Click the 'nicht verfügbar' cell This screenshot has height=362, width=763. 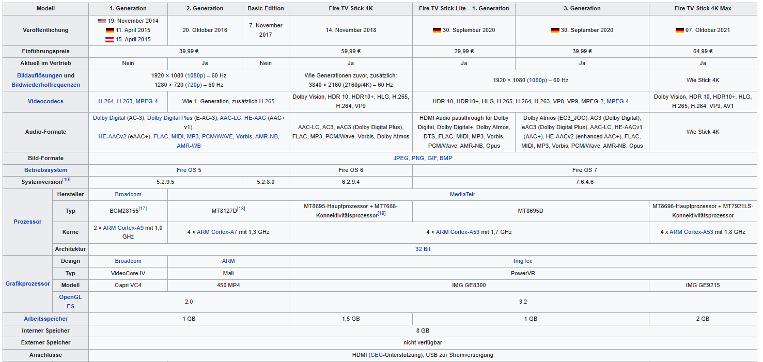click(x=423, y=342)
